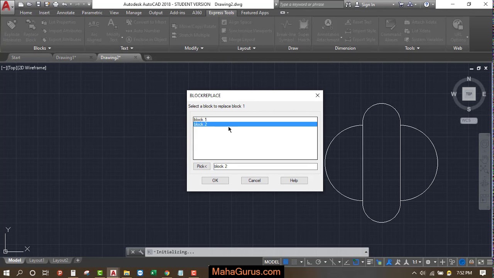494x278 pixels.
Task: Click the keyword search field
Action: click(310, 5)
